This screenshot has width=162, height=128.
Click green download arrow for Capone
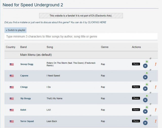click(x=147, y=73)
